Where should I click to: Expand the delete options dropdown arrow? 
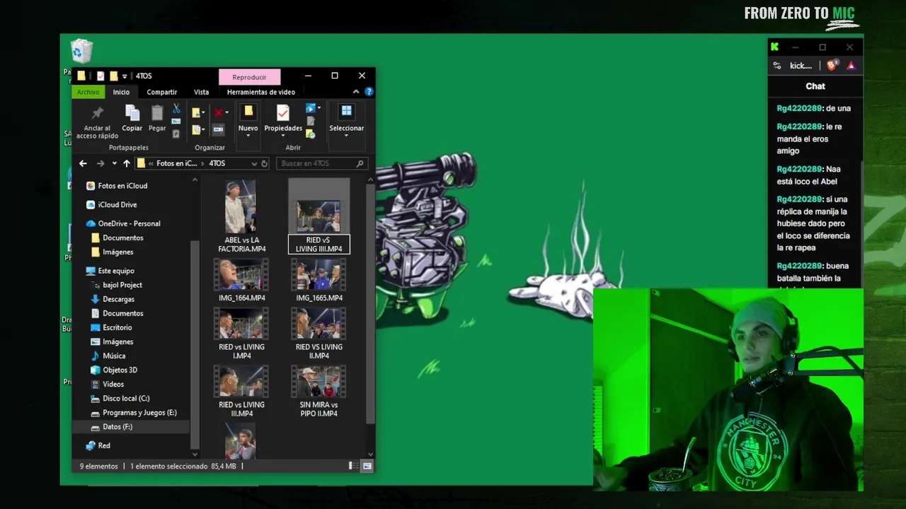[x=226, y=113]
